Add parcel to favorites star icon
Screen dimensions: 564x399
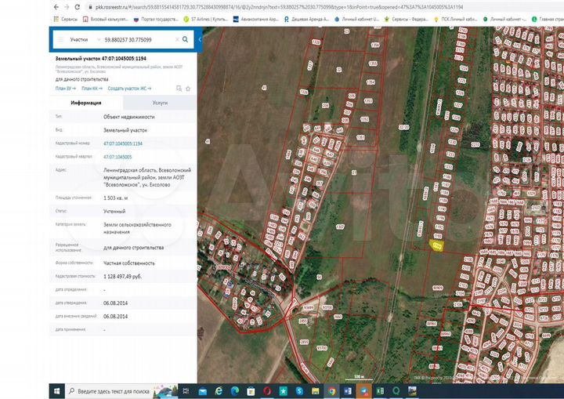[x=189, y=89]
